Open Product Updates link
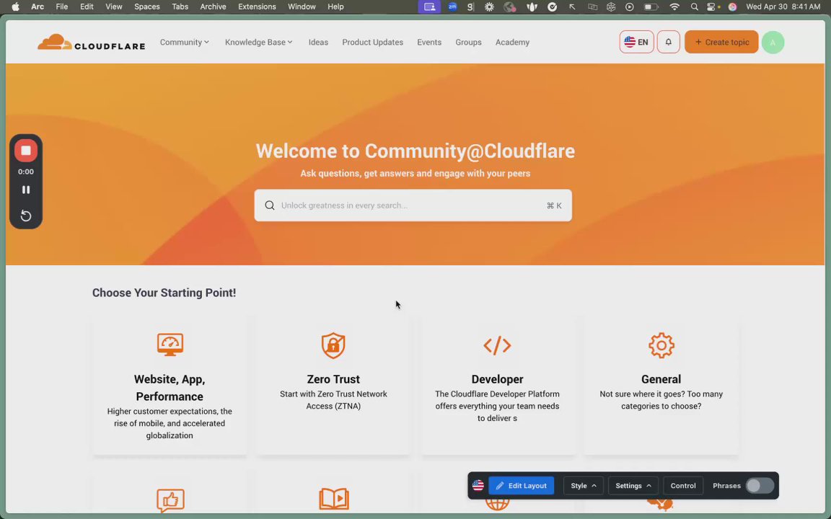The height and width of the screenshot is (519, 831). point(372,43)
